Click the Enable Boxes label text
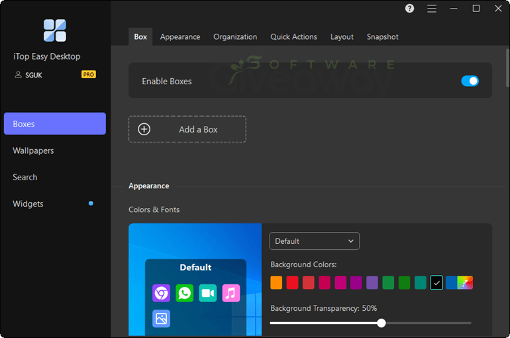The width and height of the screenshot is (510, 338). (167, 82)
